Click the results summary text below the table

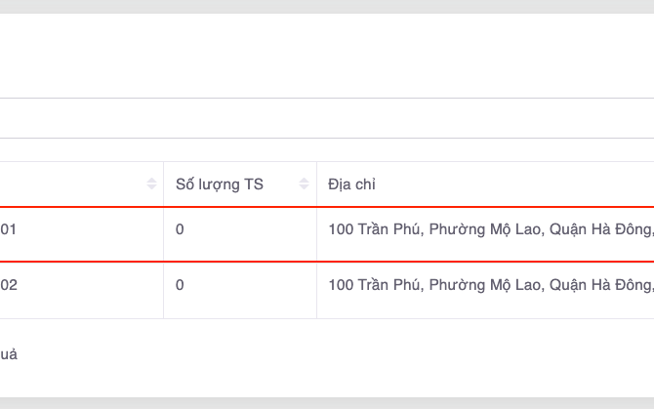pyautogui.click(x=8, y=354)
